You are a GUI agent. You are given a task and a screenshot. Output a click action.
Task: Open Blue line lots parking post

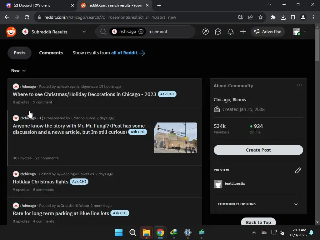(x=61, y=213)
